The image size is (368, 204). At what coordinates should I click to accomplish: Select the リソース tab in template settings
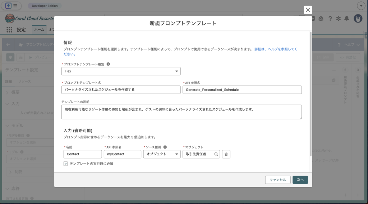[24, 81]
